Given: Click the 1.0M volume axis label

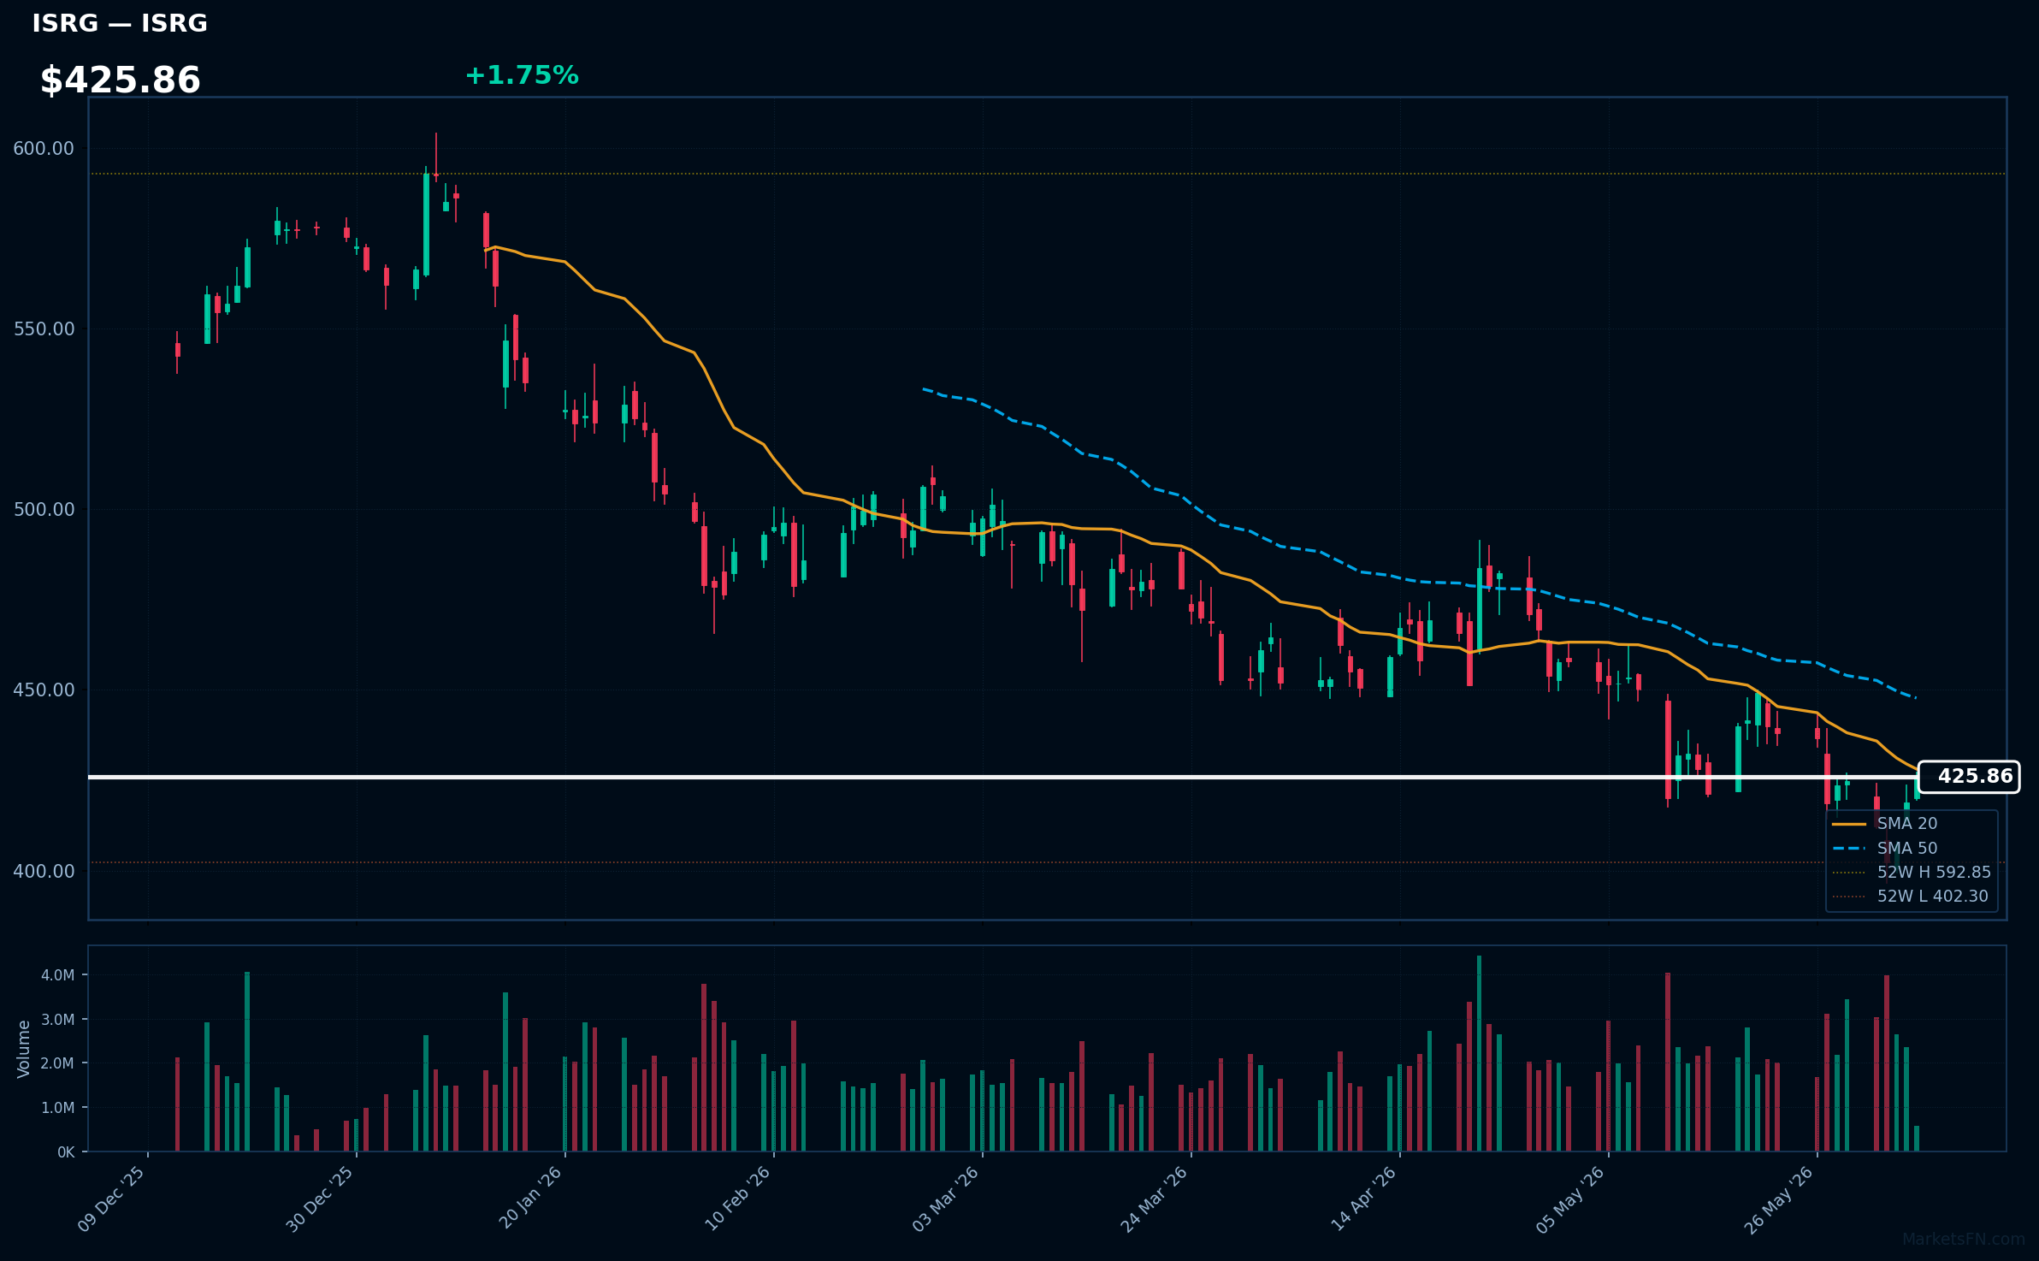Looking at the screenshot, I should (58, 1108).
